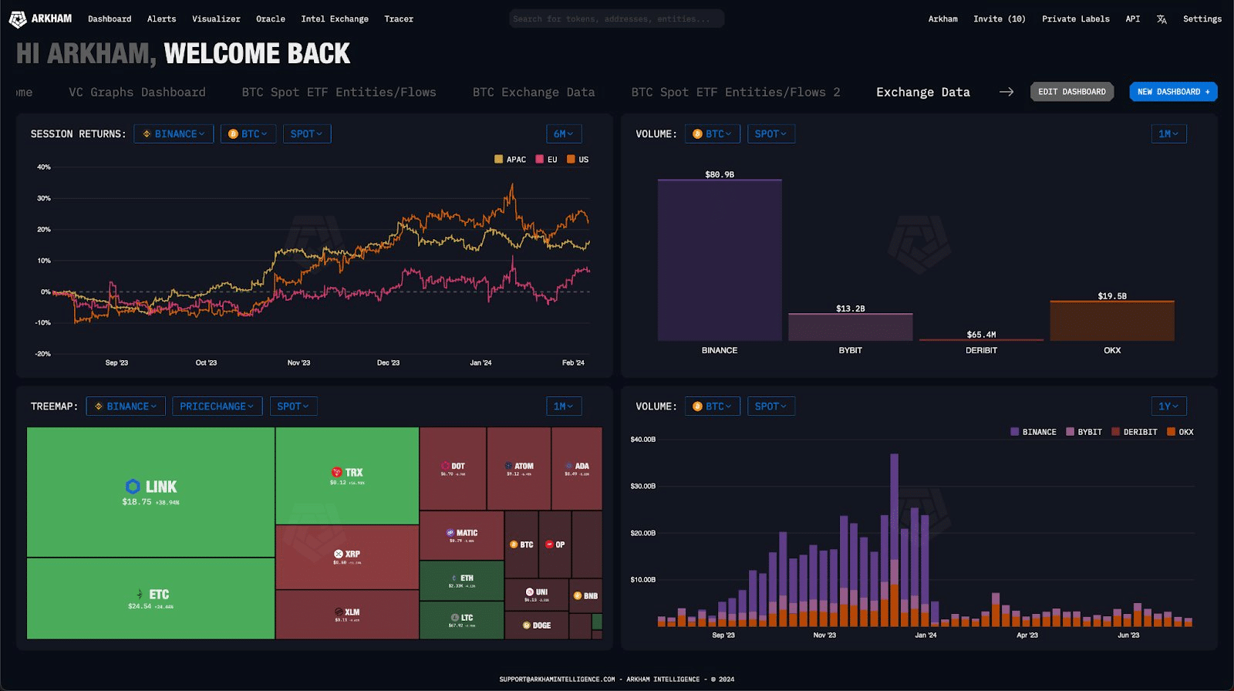Select the LTC tile in treemap
The height and width of the screenshot is (691, 1234).
coord(461,620)
